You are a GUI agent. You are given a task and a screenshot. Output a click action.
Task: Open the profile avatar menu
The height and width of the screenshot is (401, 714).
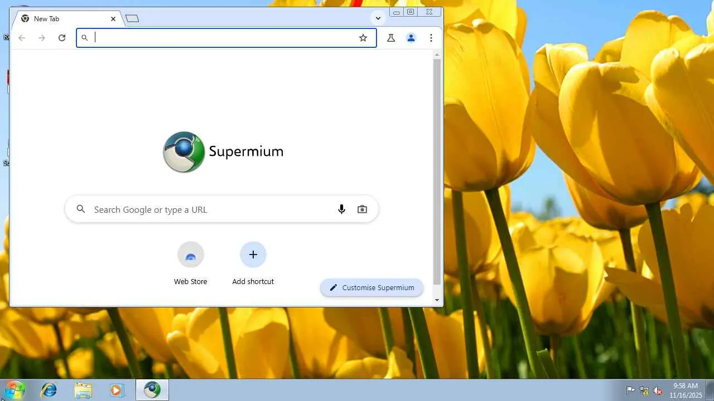[x=411, y=38]
